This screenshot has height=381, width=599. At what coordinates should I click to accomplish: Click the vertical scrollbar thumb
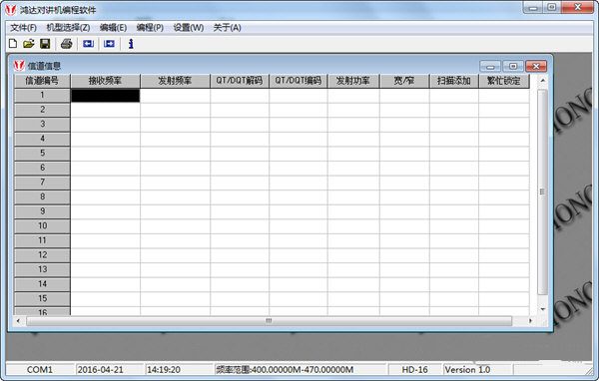[x=542, y=191]
